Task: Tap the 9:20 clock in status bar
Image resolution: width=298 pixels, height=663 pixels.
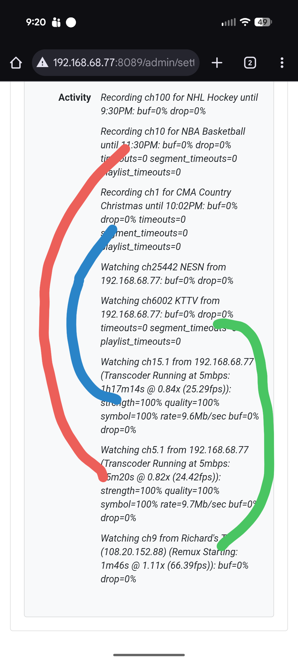Action: 36,22
